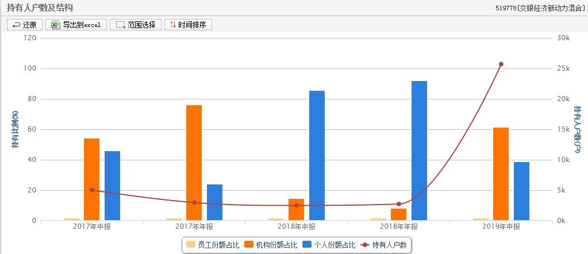Click the blue bar for 2019年中报

pyautogui.click(x=521, y=191)
